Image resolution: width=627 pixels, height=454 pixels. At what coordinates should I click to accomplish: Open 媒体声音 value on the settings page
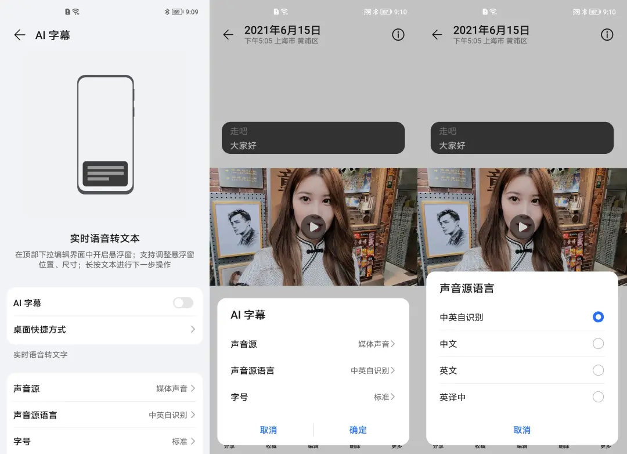pyautogui.click(x=175, y=388)
